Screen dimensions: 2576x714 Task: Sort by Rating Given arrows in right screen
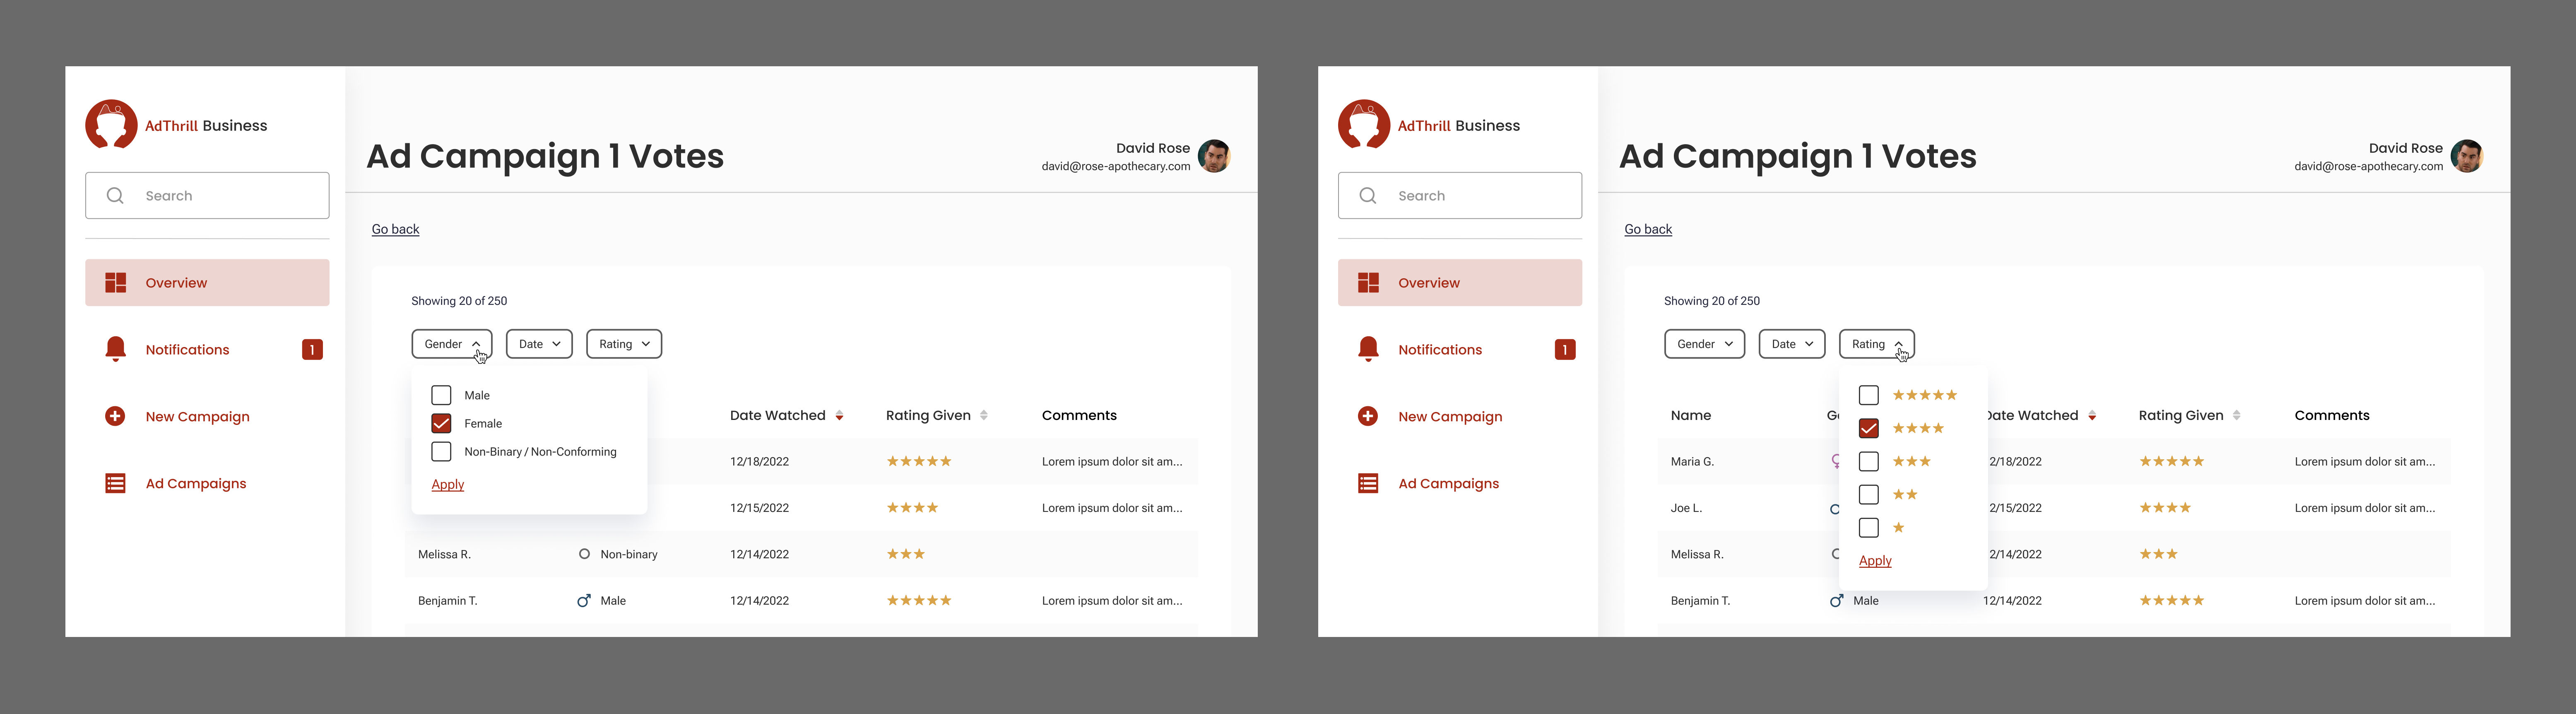coord(2237,416)
